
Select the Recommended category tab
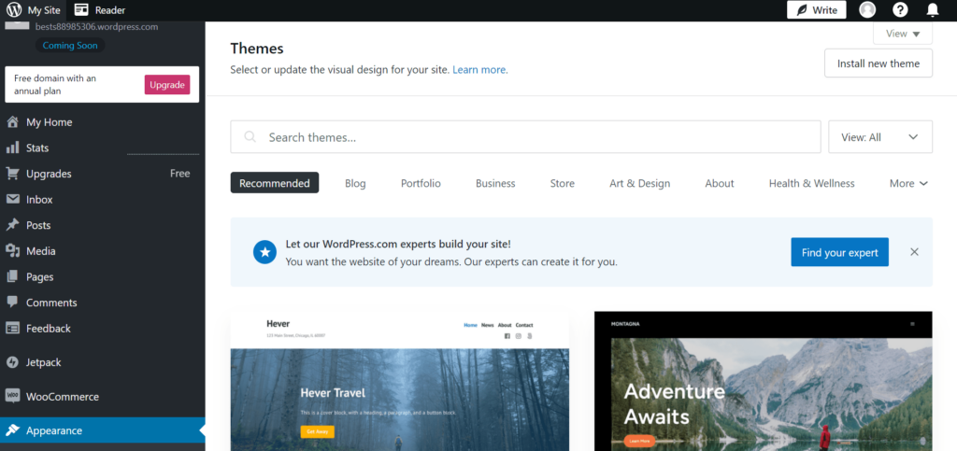pos(275,183)
